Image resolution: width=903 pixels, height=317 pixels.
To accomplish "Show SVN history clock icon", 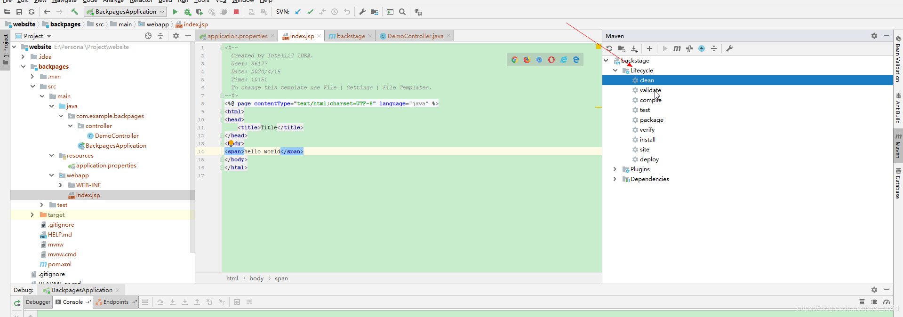I will coord(335,12).
